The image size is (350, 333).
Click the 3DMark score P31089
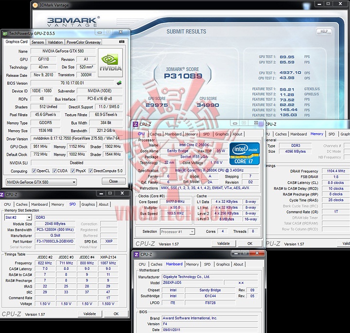click(183, 76)
